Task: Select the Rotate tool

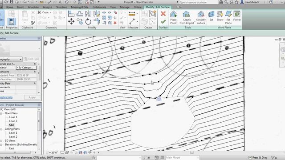Action: (88, 22)
